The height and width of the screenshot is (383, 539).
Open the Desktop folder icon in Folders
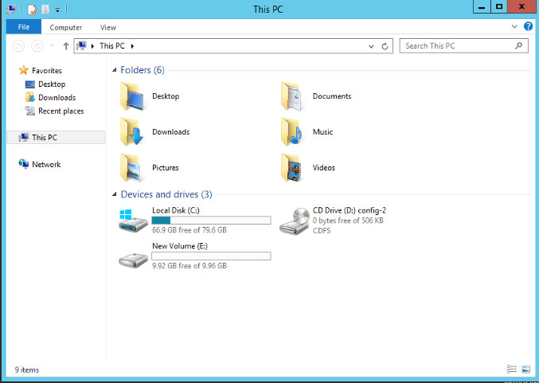132,97
